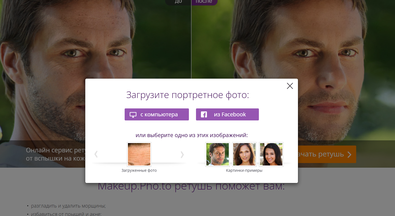Switch to the "после" after view
Image resolution: width=395 pixels, height=216 pixels.
204,2
